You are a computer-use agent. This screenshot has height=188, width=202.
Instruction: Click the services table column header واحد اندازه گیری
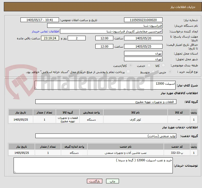pos(74,147)
